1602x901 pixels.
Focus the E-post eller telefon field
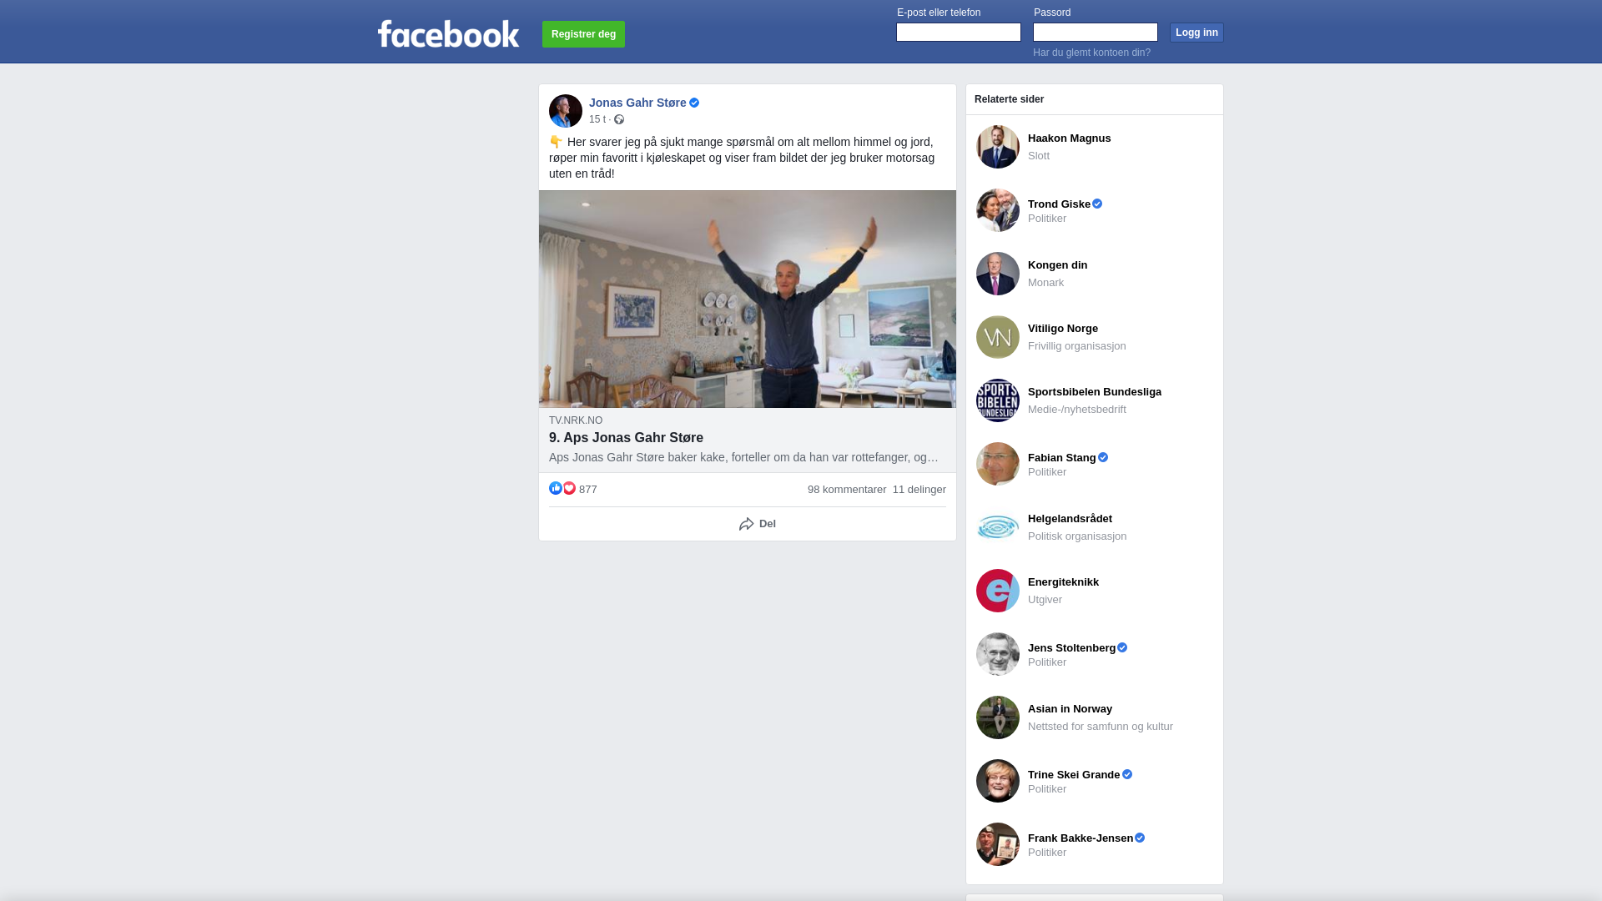(x=959, y=32)
